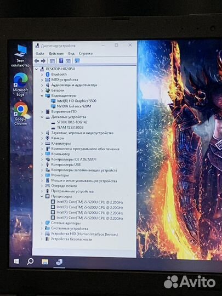Expand the Сетевые адаптеры category
This screenshot has height=296, width=222.
click(42, 223)
